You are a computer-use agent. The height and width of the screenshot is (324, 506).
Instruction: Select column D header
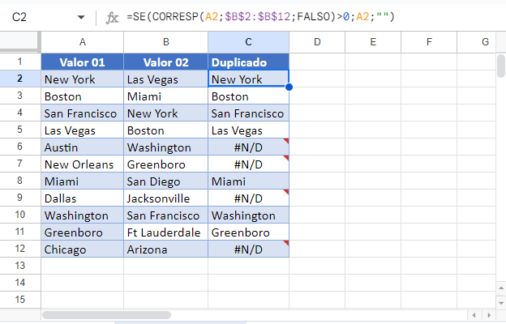pos(317,42)
